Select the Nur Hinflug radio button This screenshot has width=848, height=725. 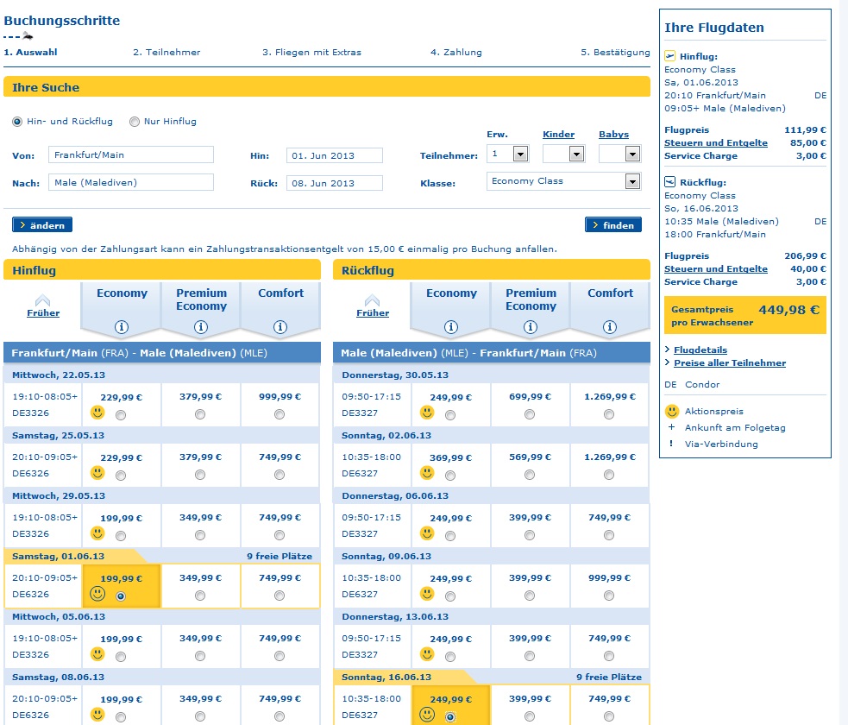(134, 122)
